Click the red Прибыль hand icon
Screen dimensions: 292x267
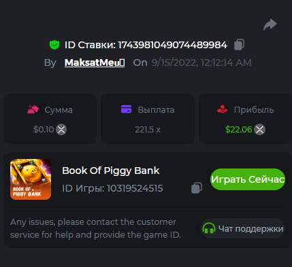223,109
